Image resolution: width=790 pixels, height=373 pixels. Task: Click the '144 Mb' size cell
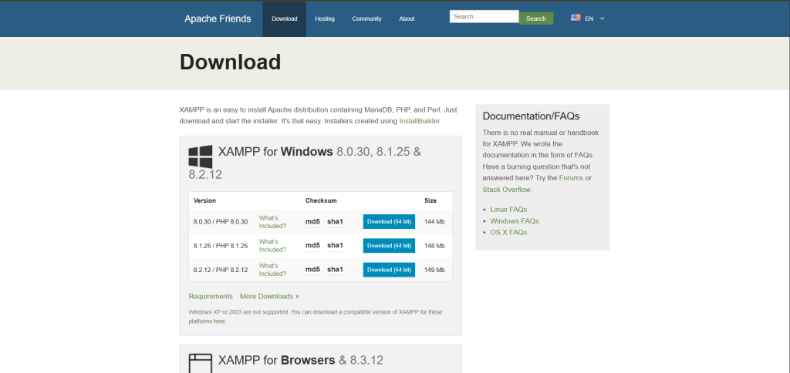click(x=434, y=222)
